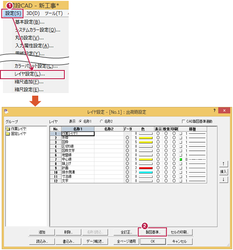This screenshot has height=250, width=233.
Task: Click the 全ページ適用 button
Action: (126, 241)
